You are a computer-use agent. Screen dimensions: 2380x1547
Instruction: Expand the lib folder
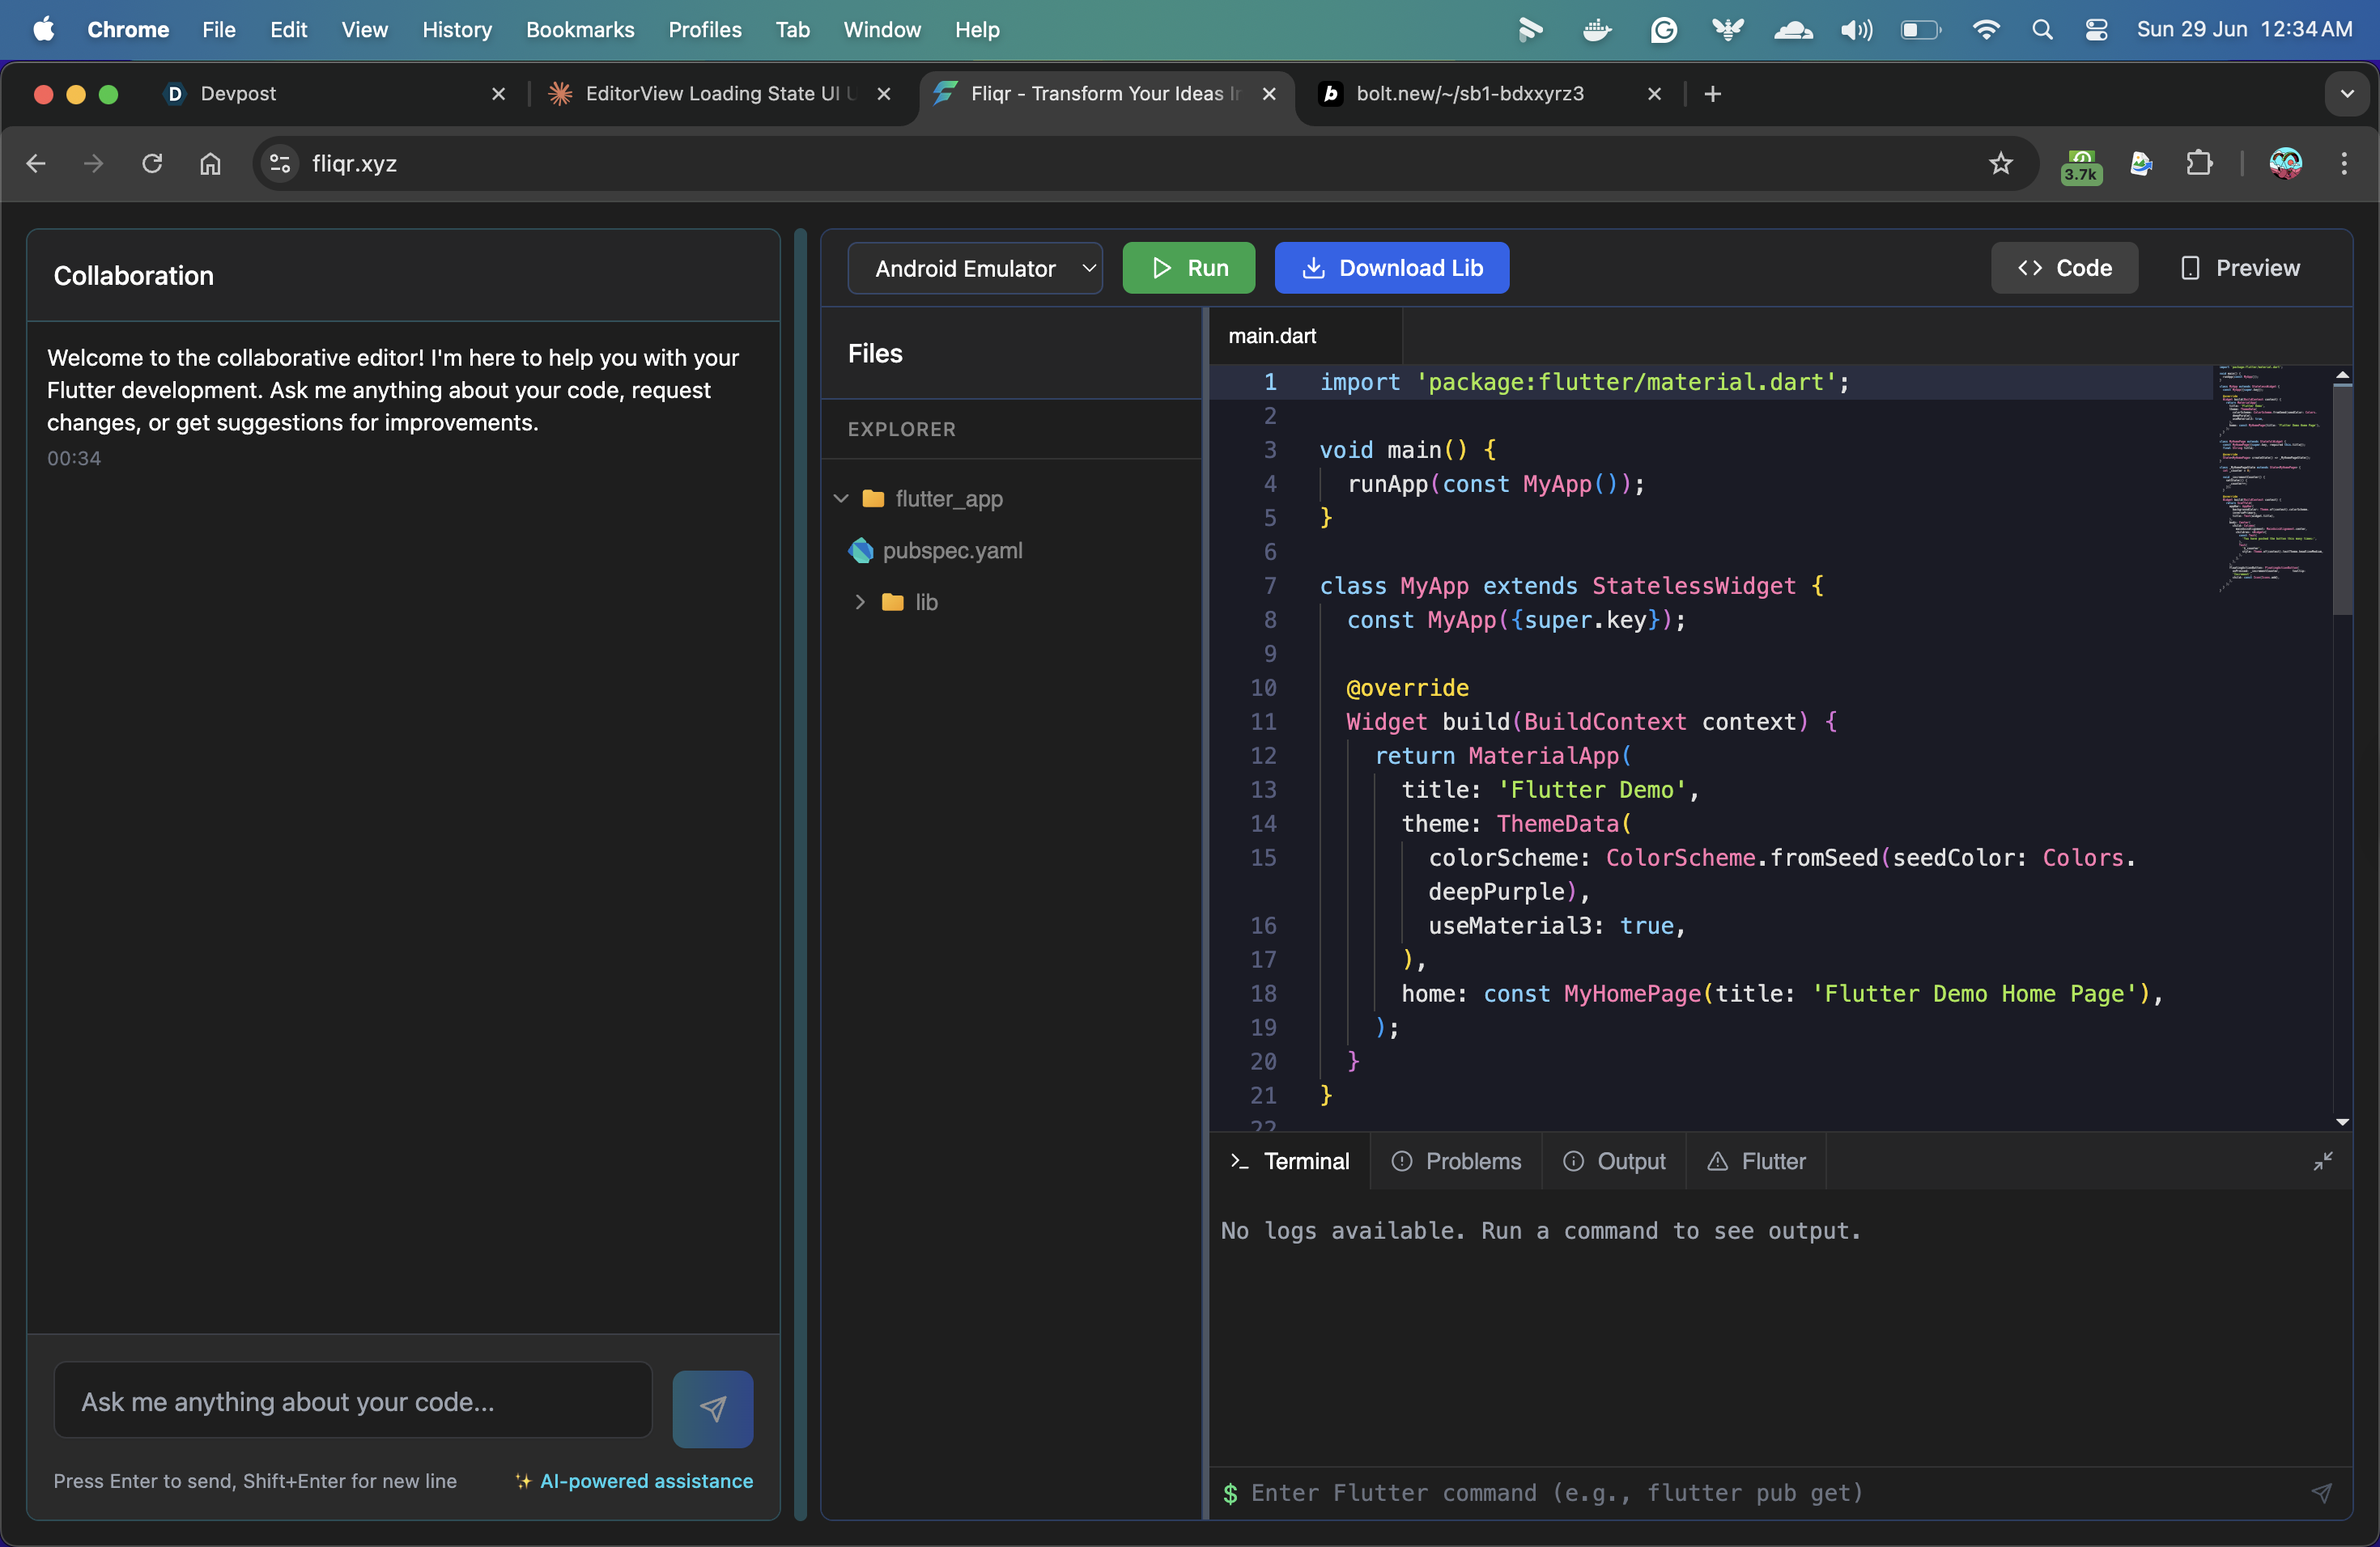(859, 602)
